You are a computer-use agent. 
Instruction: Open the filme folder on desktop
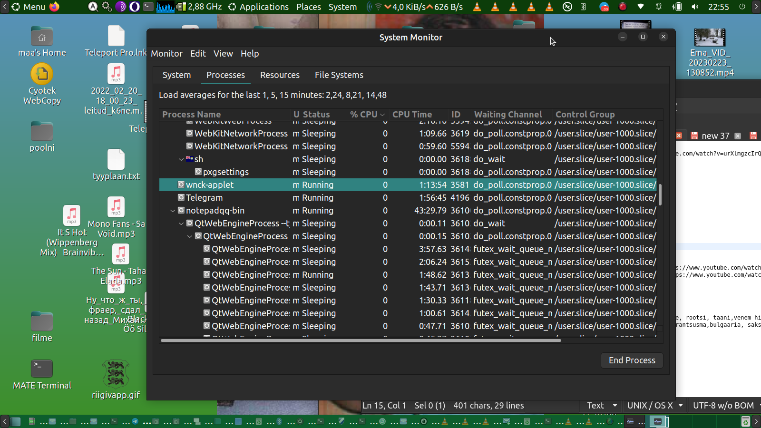pos(42,322)
